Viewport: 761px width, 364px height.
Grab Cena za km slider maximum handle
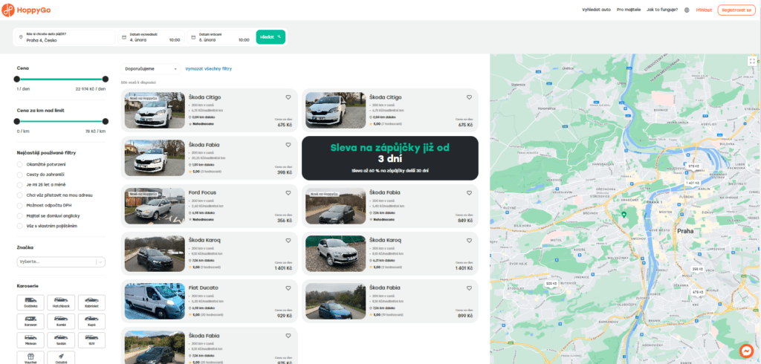pyautogui.click(x=106, y=121)
